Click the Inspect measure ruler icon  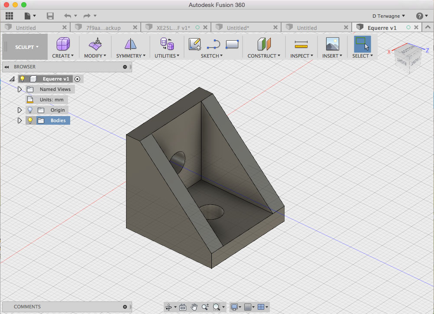tap(301, 44)
